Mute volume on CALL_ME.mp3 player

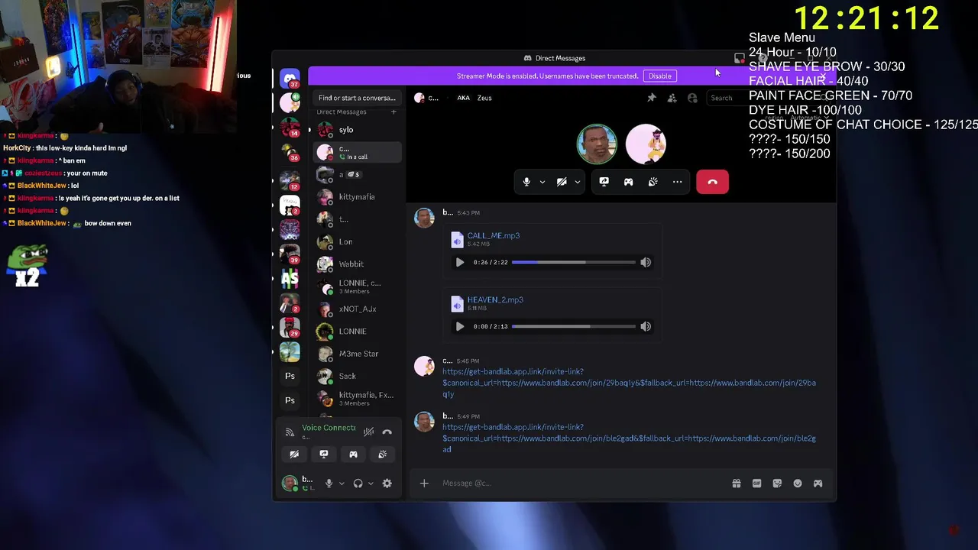coord(646,262)
